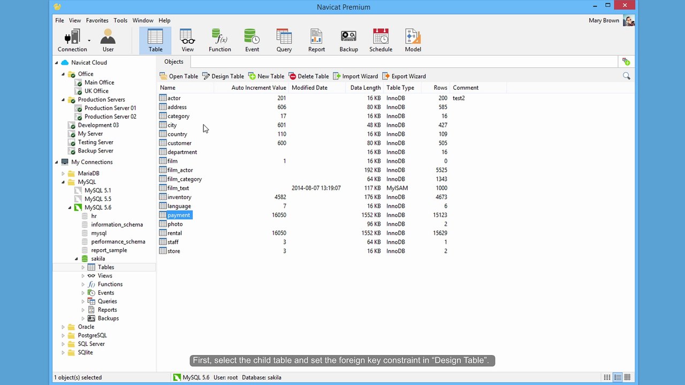
Task: Select Production Server 01 in tree
Action: tap(110, 108)
